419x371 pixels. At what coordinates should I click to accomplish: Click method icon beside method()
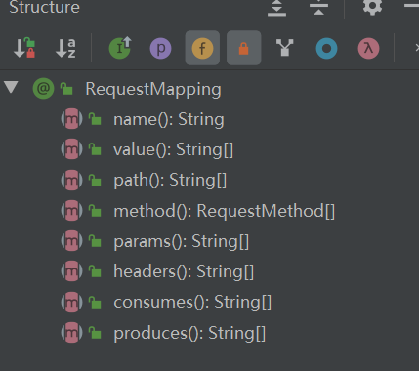coord(71,210)
